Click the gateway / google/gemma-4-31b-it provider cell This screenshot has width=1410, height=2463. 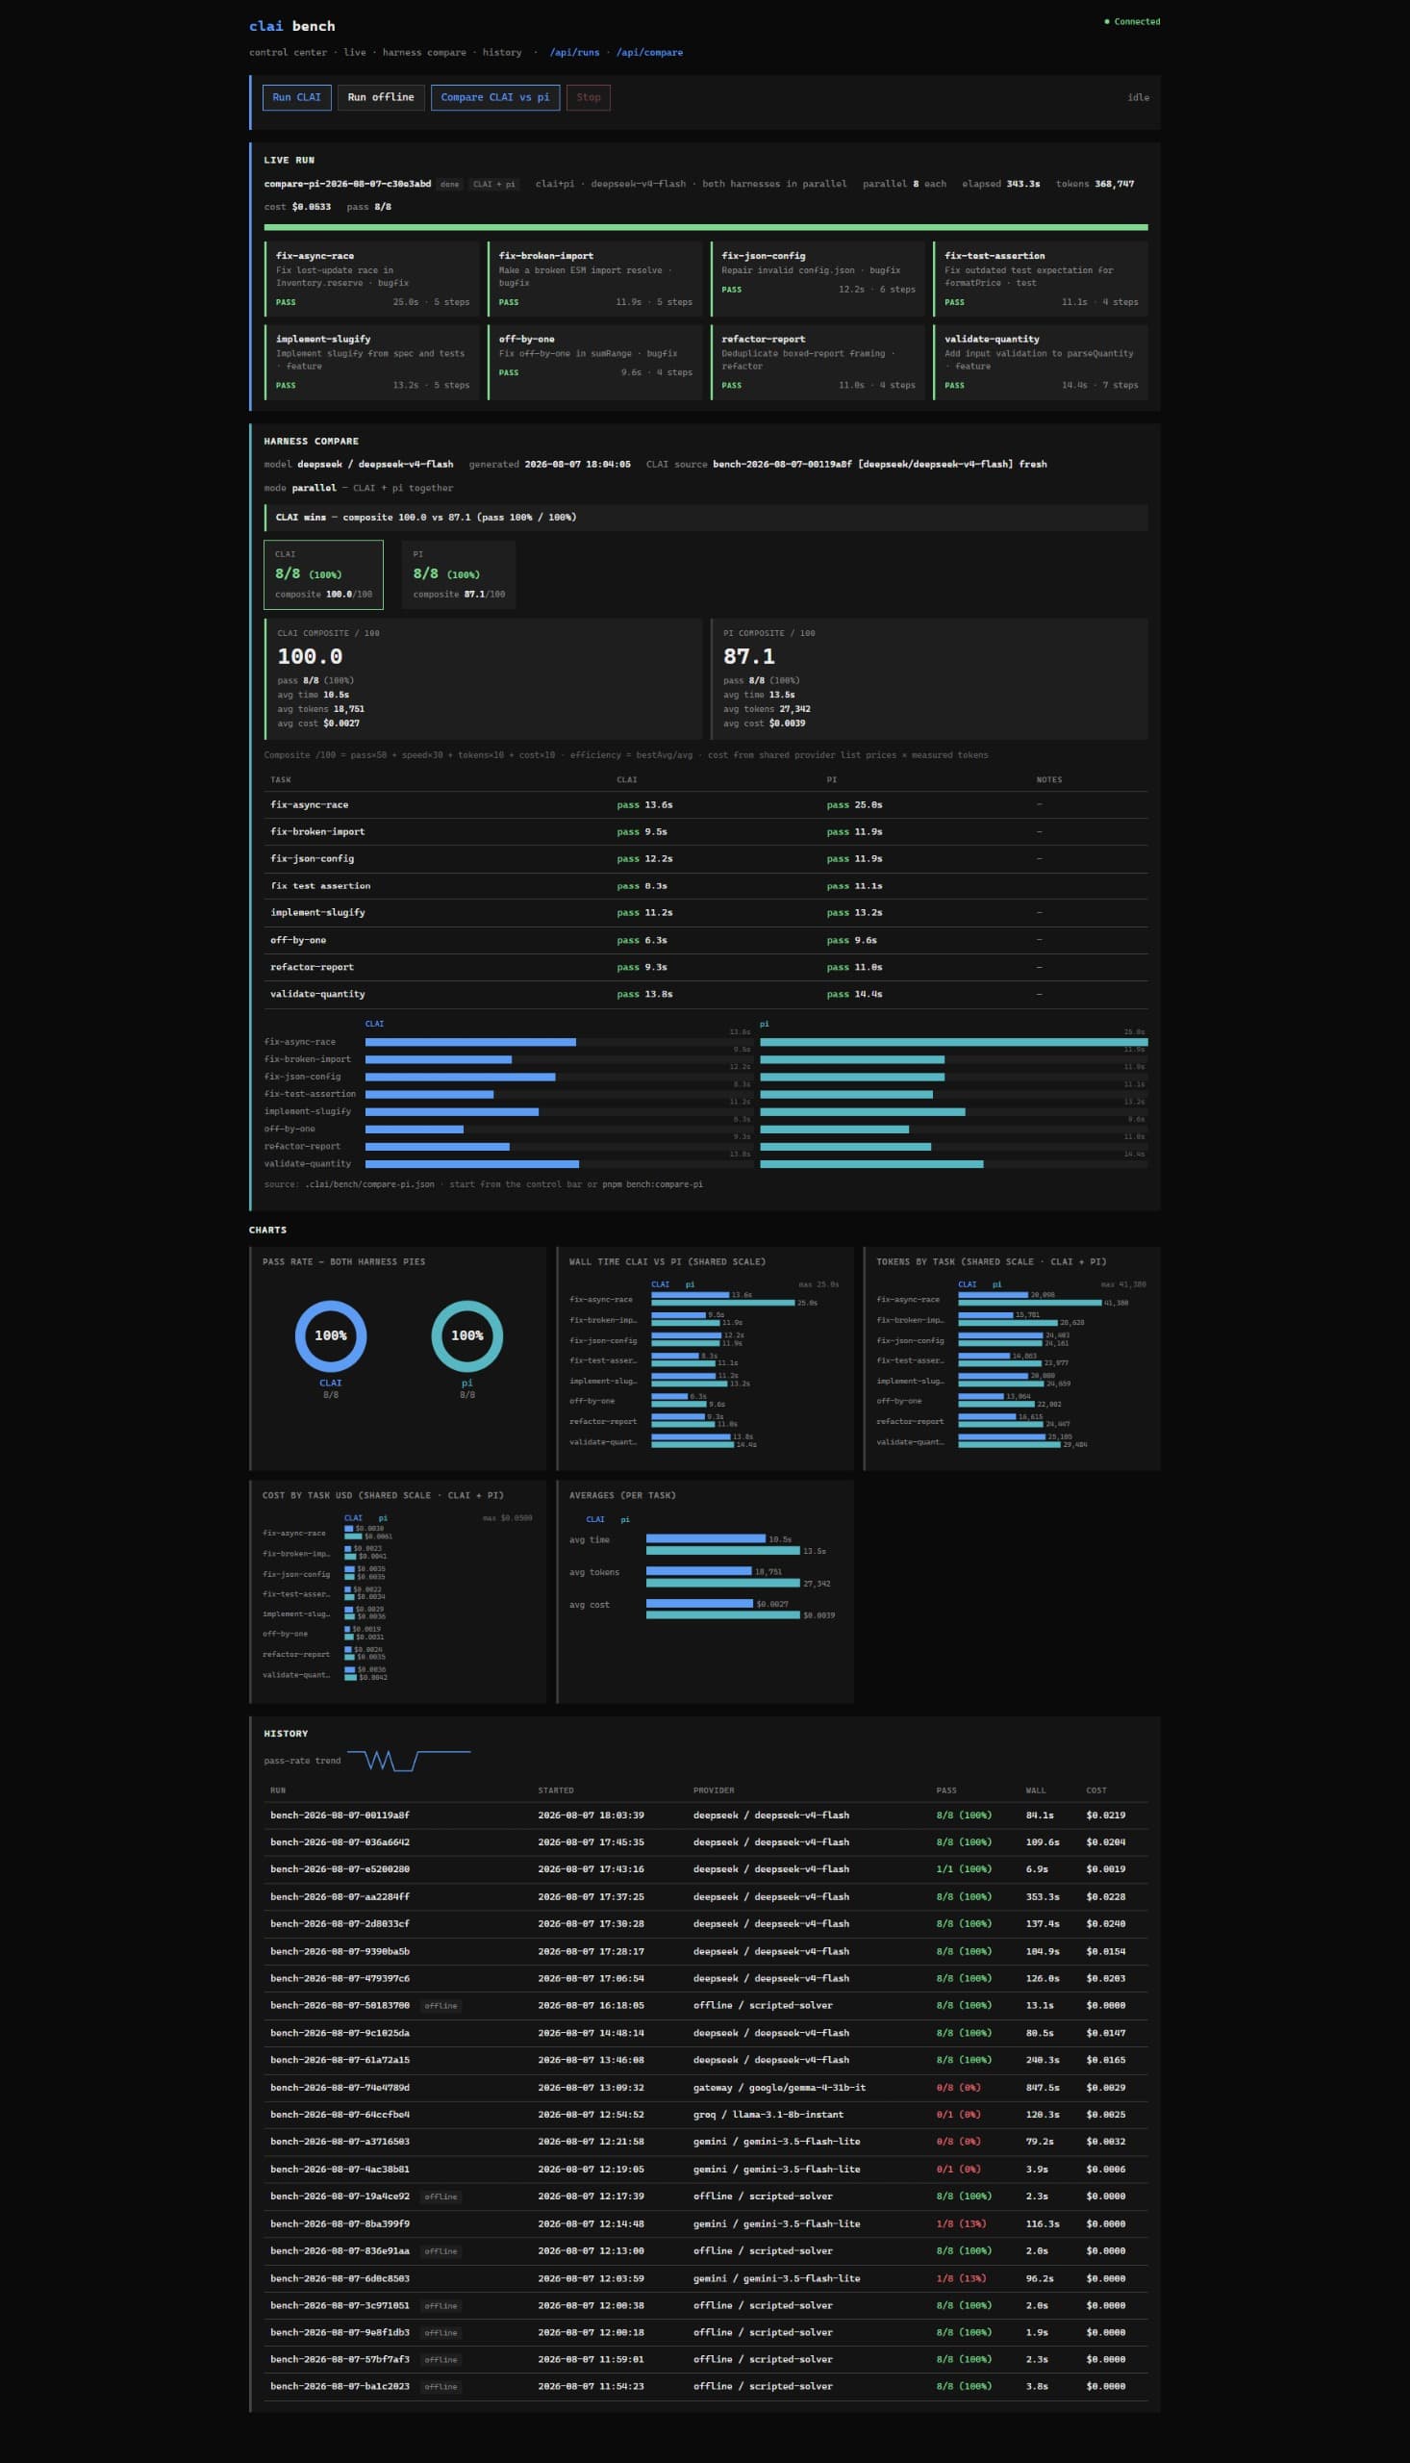779,2087
